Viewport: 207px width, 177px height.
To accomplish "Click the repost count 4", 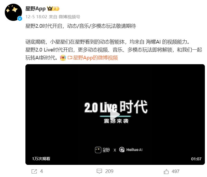I will tap(42, 171).
